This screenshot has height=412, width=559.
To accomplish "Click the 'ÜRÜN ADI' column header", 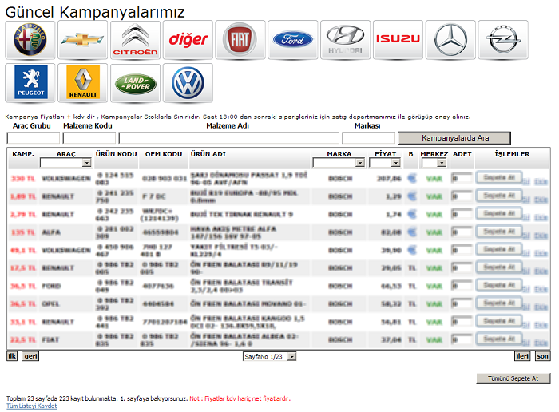I will pos(208,154).
